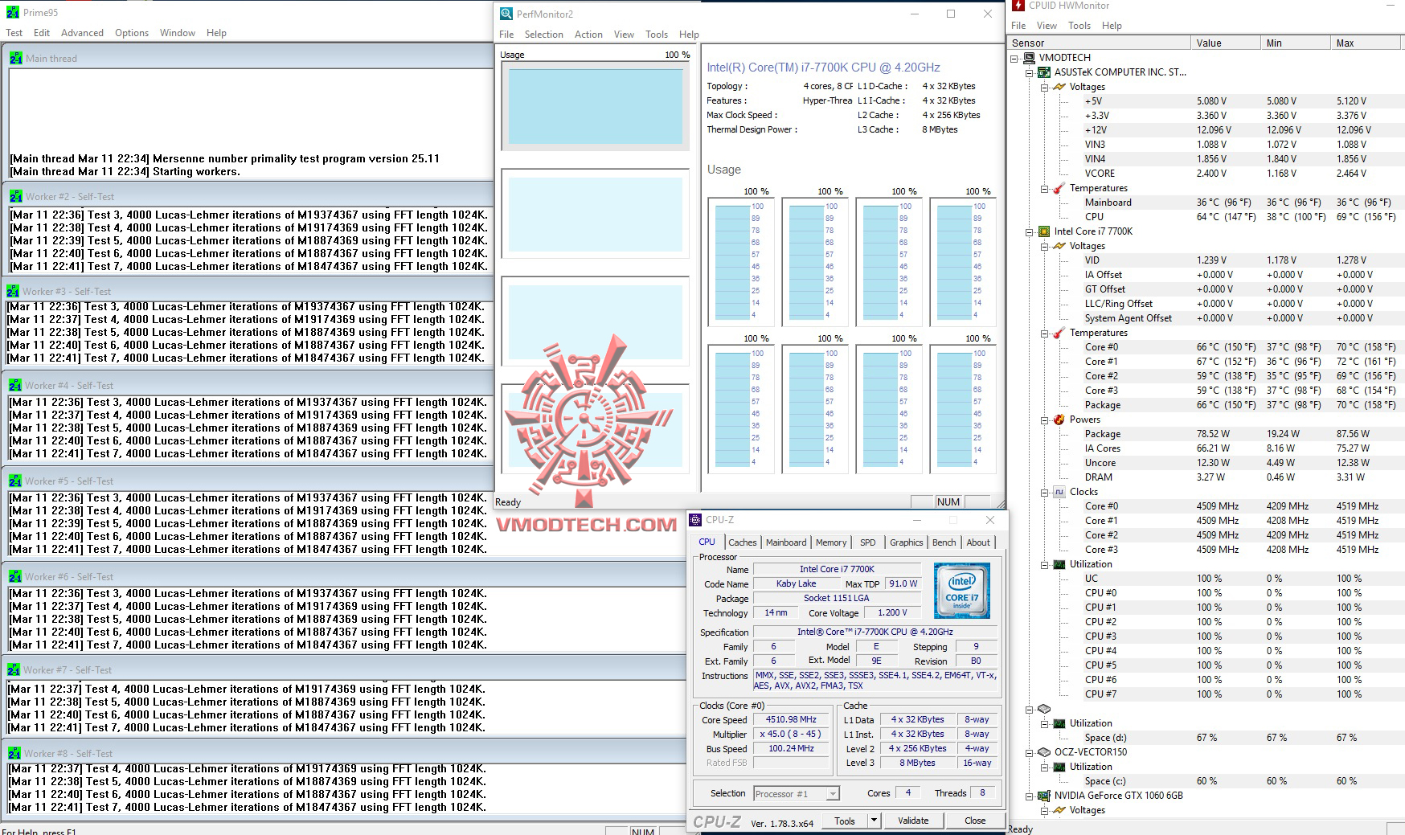This screenshot has width=1405, height=835.
Task: Open the Options menu in Prime95
Action: point(132,33)
